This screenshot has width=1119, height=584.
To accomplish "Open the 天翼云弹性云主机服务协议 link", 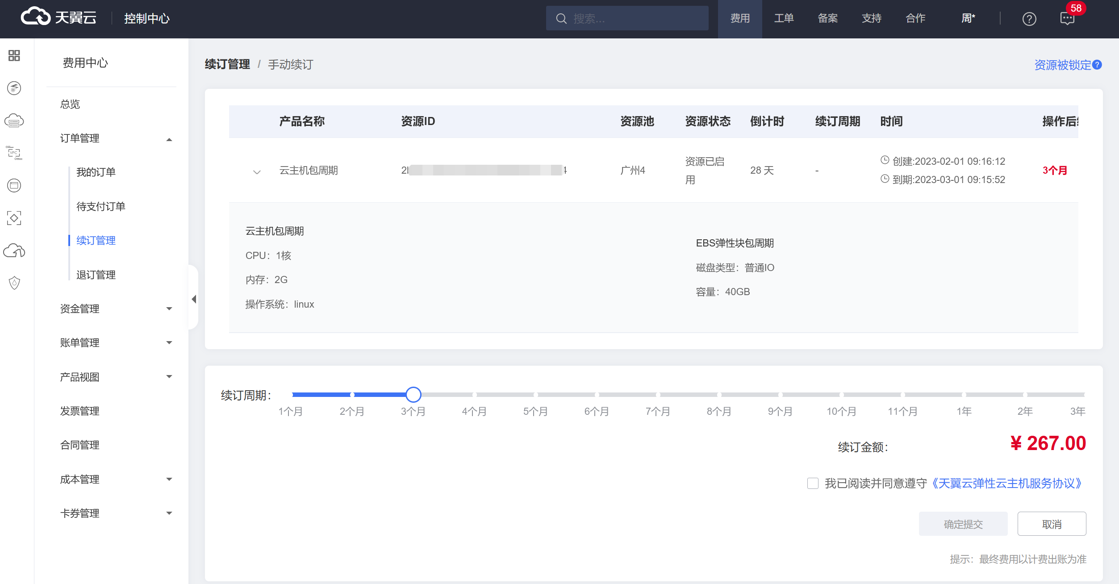I will pyautogui.click(x=1007, y=484).
